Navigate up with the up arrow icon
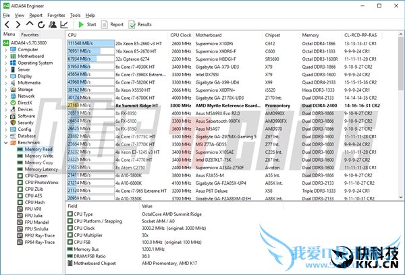 tap(30, 24)
